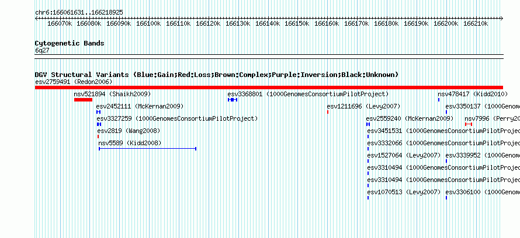Open the esv3368801 variant label
Viewport: 520px width, 238px height.
coord(308,94)
